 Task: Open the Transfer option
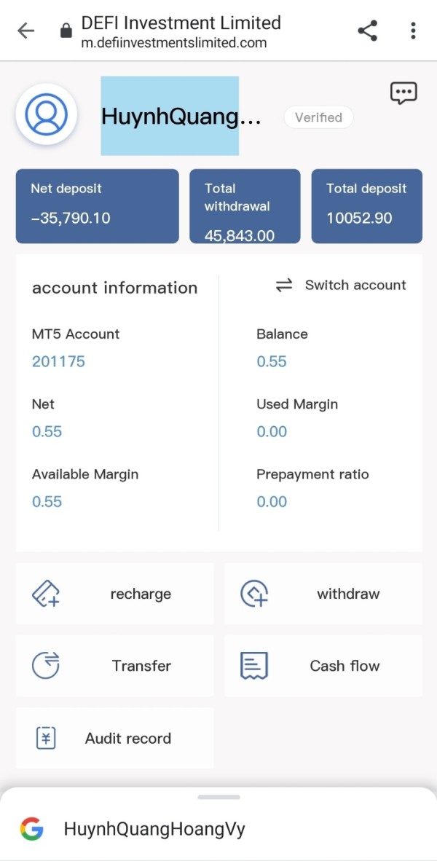115,666
